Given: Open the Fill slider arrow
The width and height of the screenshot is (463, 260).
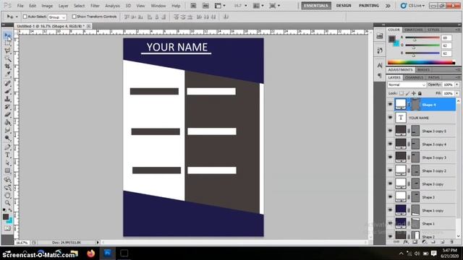Looking at the screenshot, I should tap(457, 93).
